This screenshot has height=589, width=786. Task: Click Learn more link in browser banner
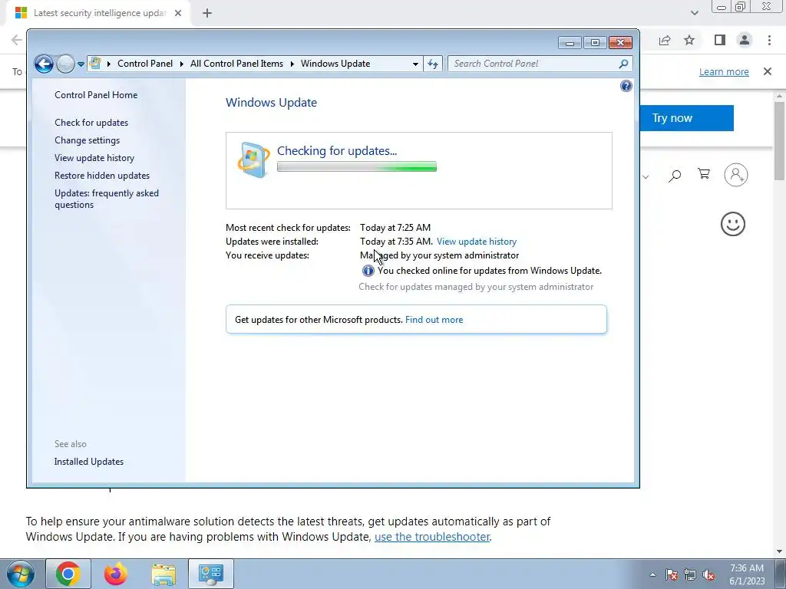point(724,71)
